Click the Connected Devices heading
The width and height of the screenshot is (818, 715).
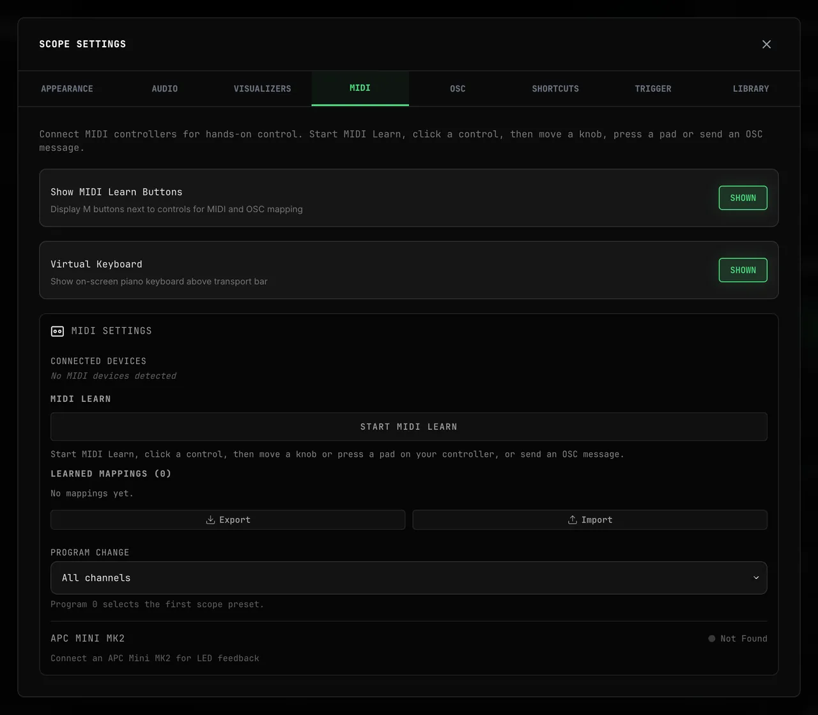point(98,361)
